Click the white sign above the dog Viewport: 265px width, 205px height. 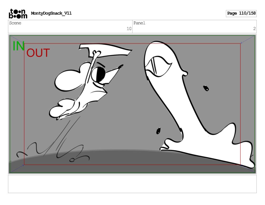tap(109, 51)
